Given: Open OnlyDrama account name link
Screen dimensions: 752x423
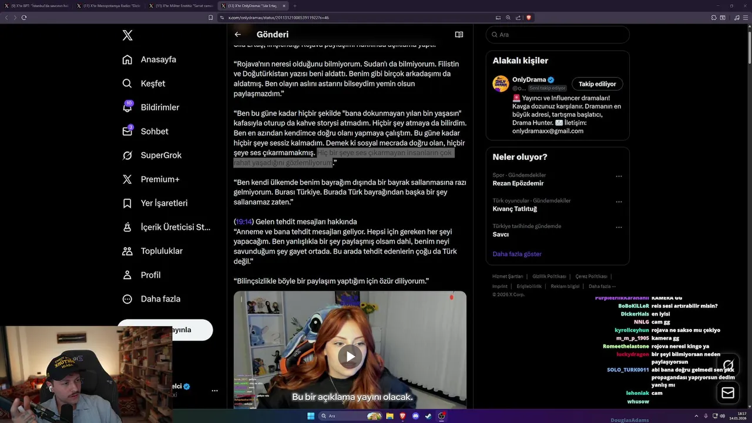Looking at the screenshot, I should pyautogui.click(x=529, y=79).
